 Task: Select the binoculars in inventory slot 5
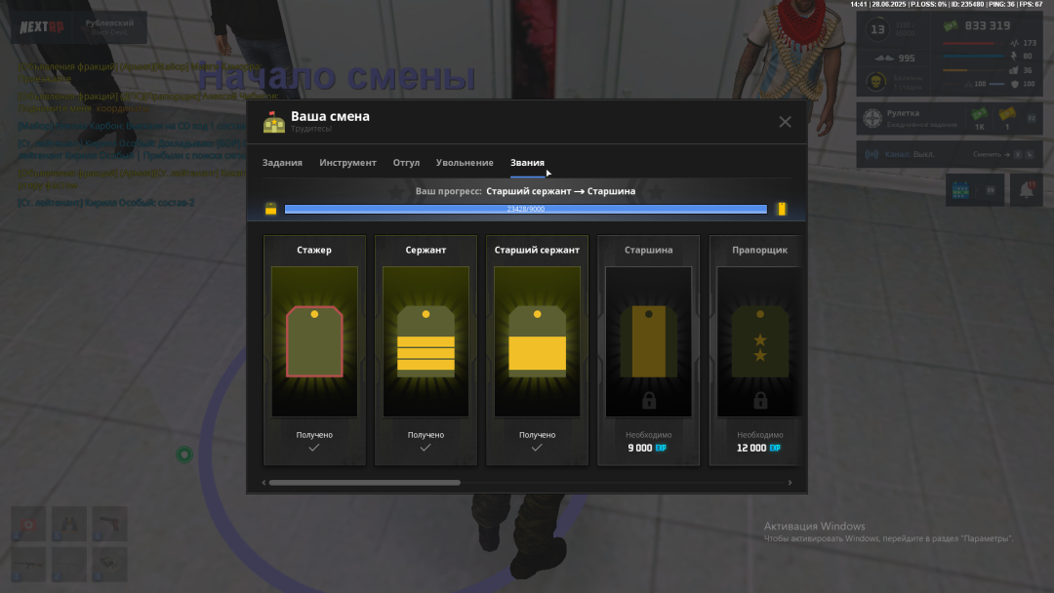click(69, 525)
